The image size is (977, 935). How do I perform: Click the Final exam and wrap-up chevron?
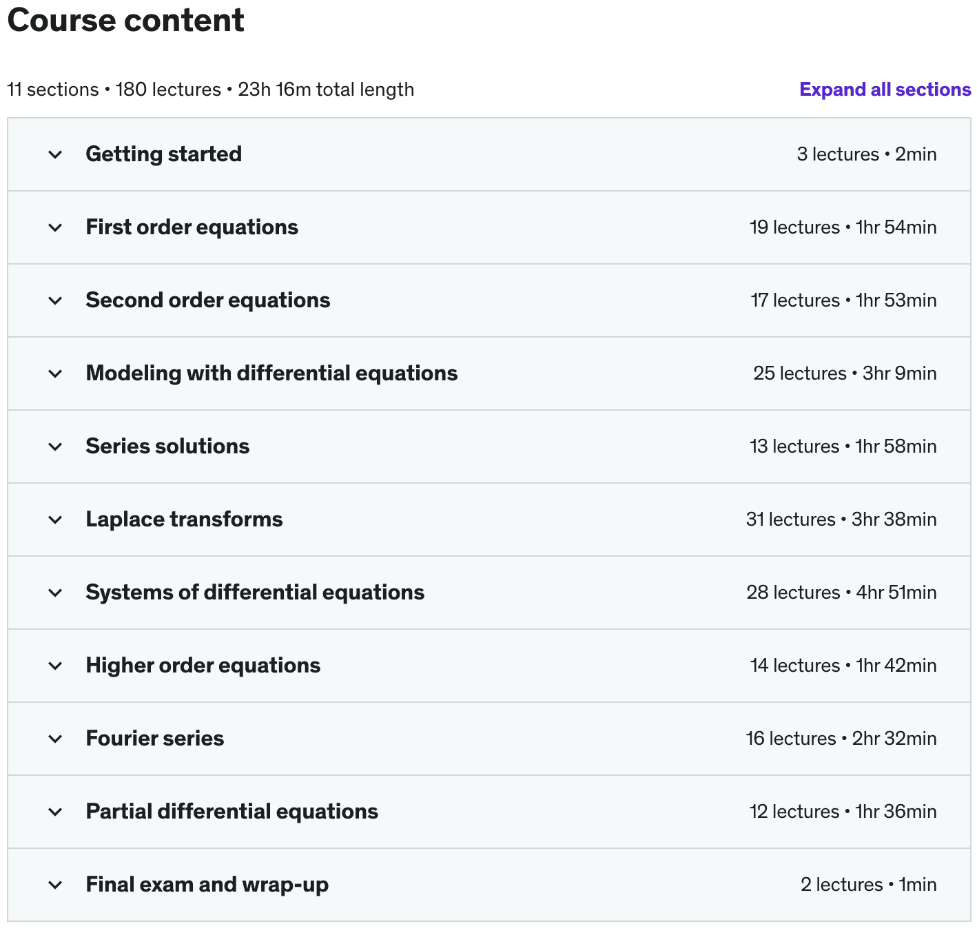point(55,885)
